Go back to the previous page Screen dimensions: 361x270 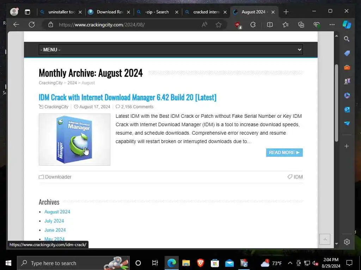click(x=16, y=25)
